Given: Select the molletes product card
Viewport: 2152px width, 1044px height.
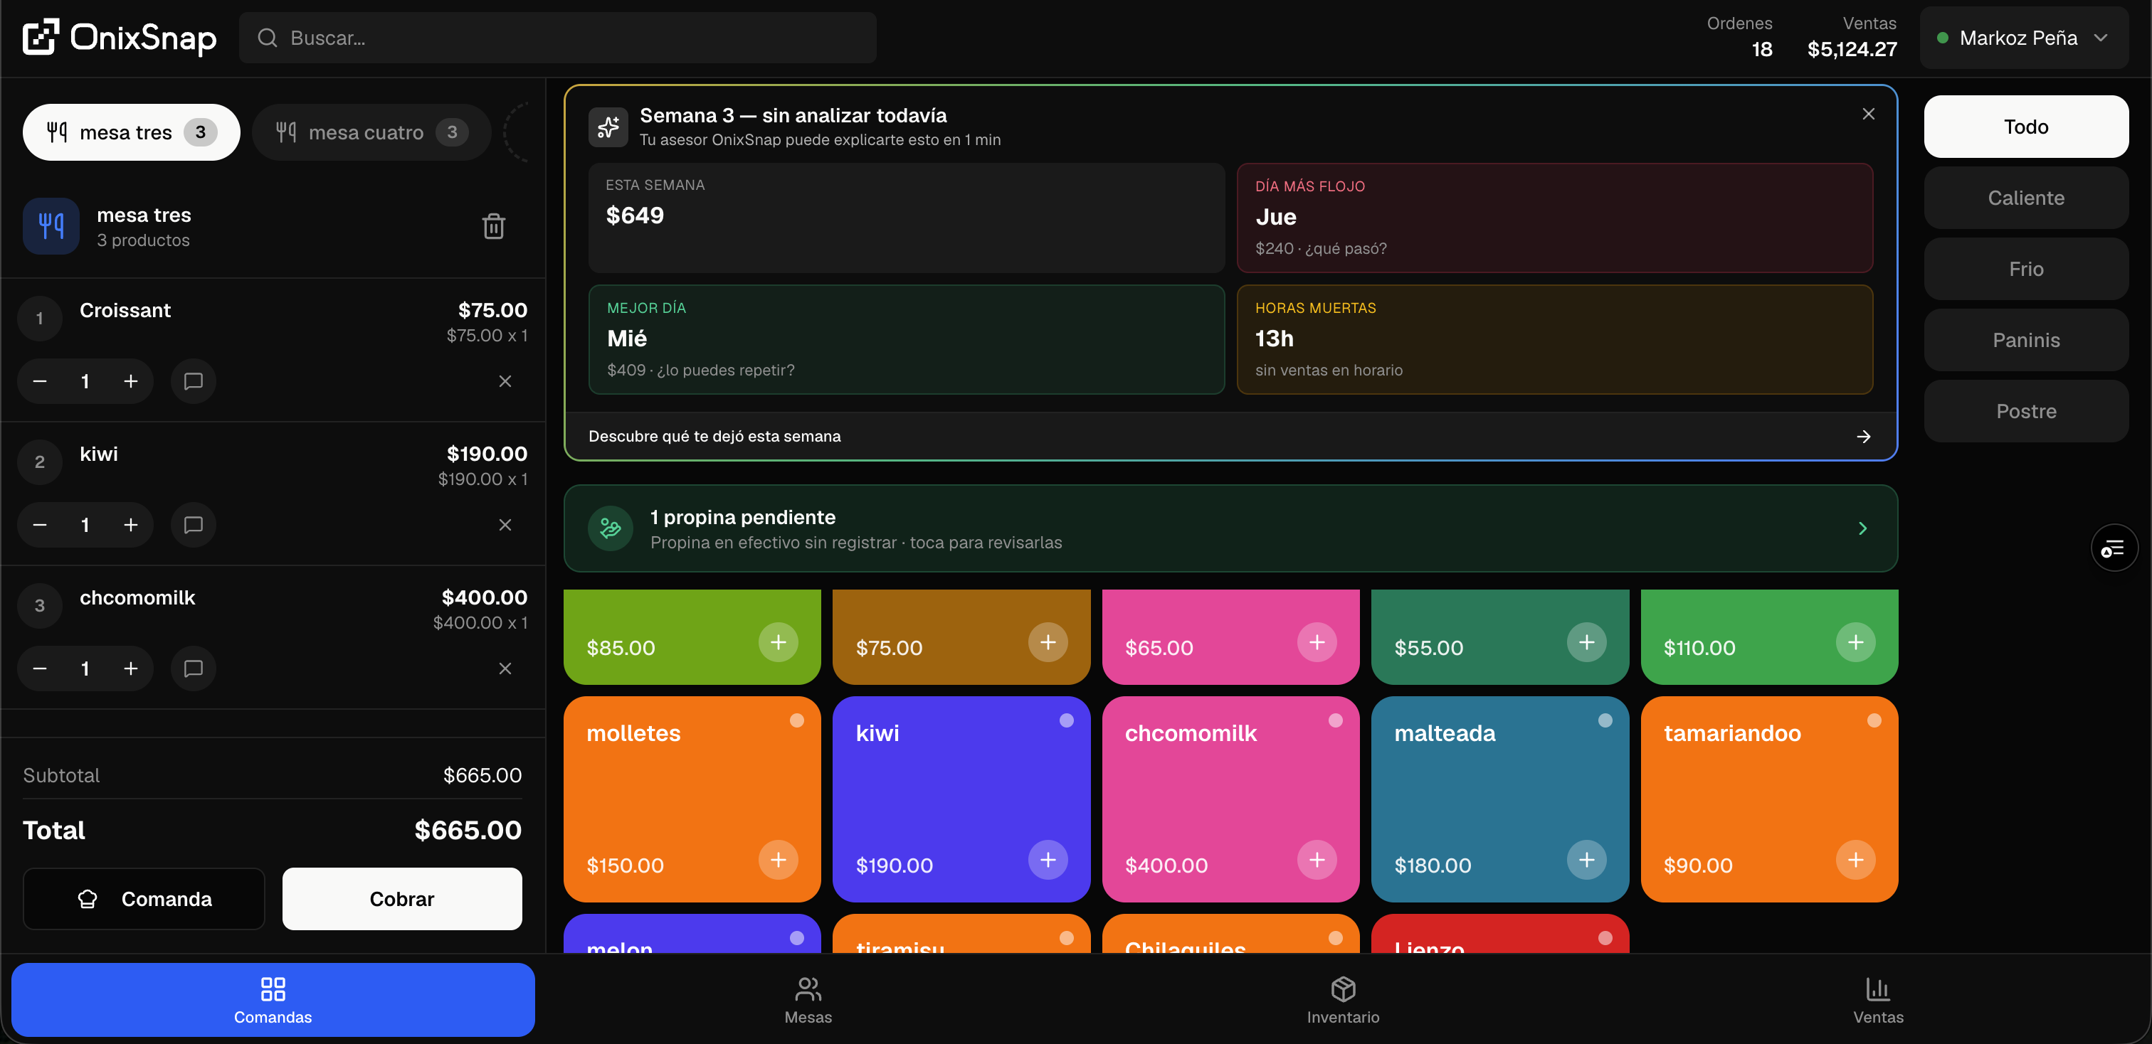Looking at the screenshot, I should point(692,799).
